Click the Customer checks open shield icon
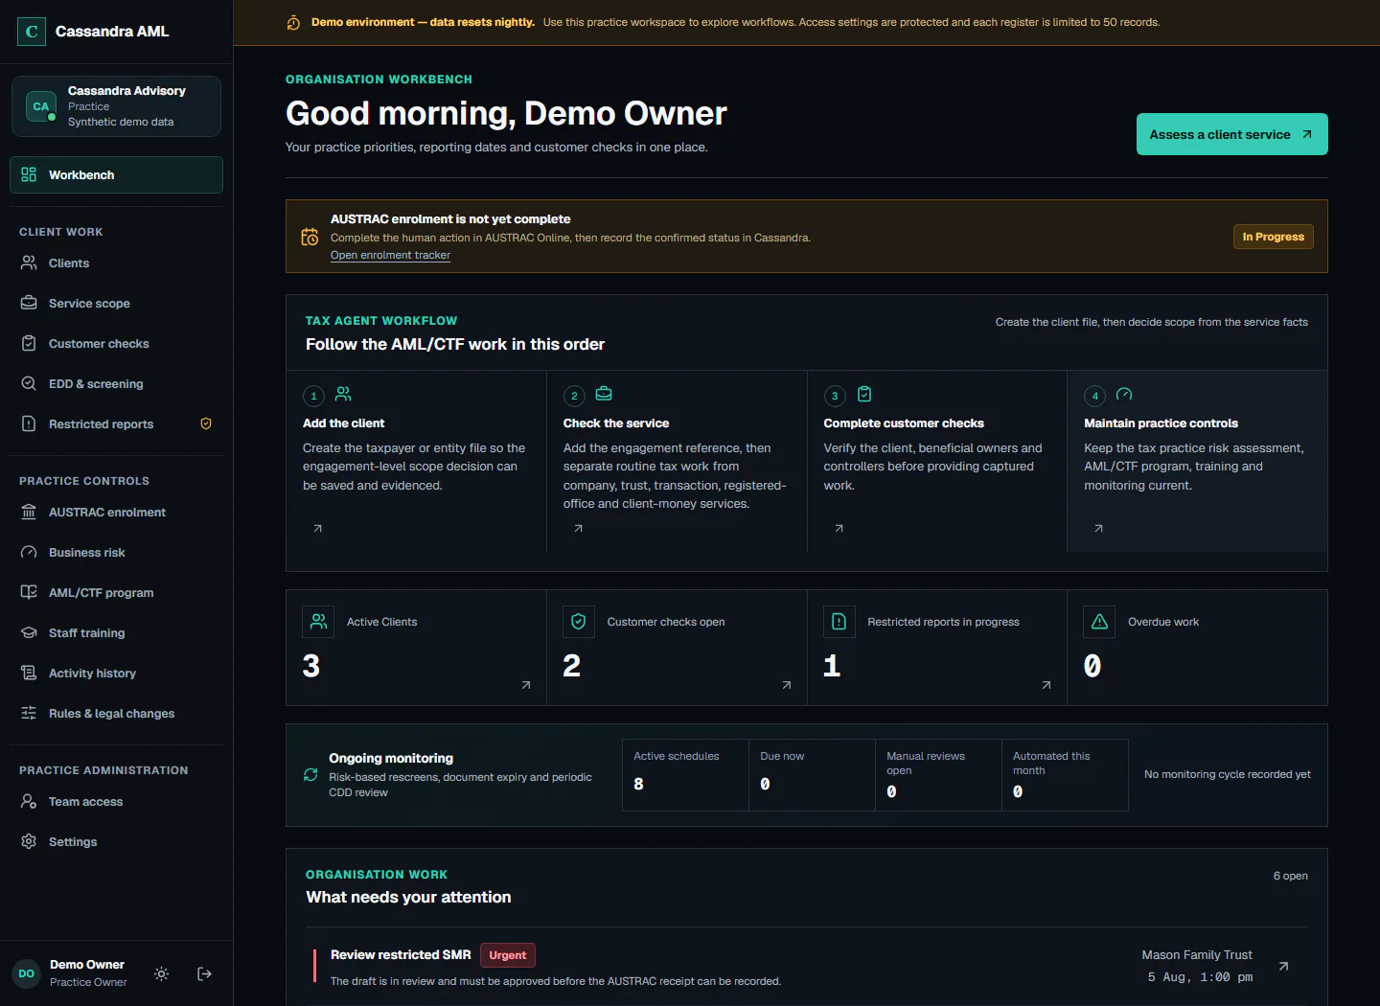 pyautogui.click(x=579, y=622)
